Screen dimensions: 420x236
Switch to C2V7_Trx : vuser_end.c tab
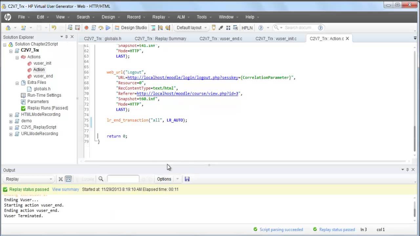point(221,39)
